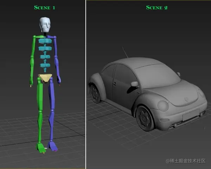211x169 pixels.
Task: Click the car's rear wheel
Action: 95,93
